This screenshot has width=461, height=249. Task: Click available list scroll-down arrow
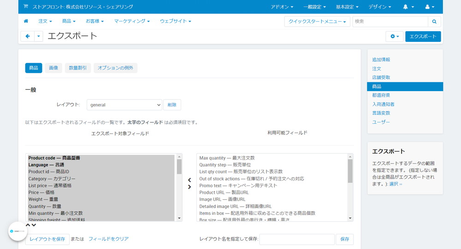click(350, 218)
